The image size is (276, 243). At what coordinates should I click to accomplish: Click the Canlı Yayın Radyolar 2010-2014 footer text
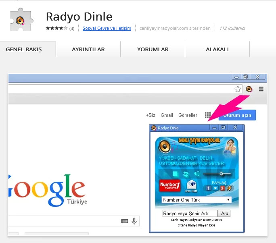(196, 220)
